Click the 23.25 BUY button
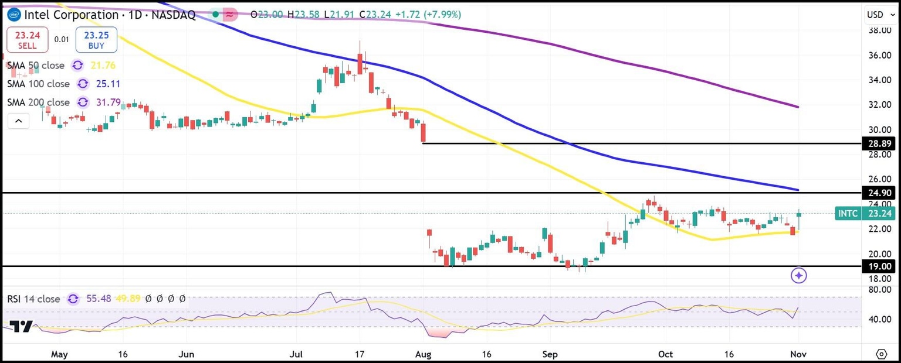Viewport: 901px width, 363px height. click(96, 39)
